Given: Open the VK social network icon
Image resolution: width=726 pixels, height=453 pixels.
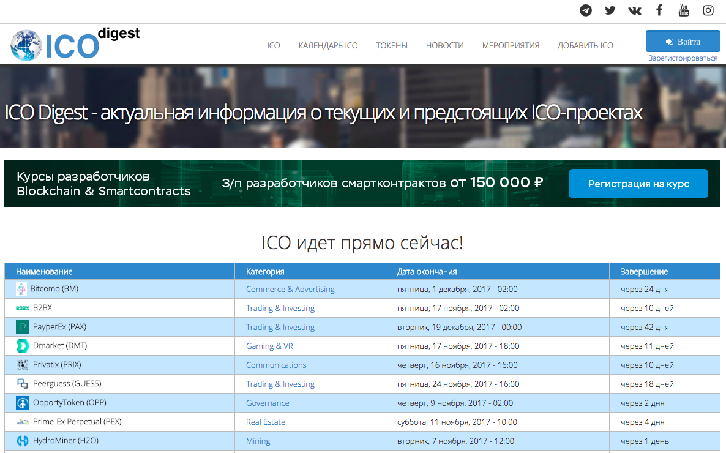Looking at the screenshot, I should click(x=635, y=10).
